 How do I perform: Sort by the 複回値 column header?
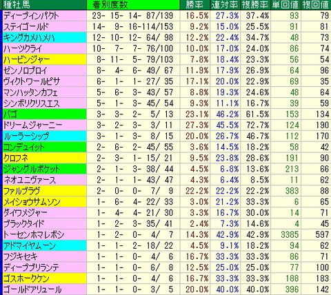(316, 5)
